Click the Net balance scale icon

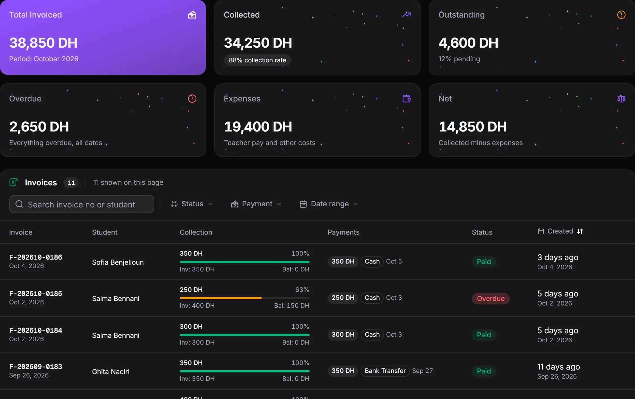pos(621,99)
